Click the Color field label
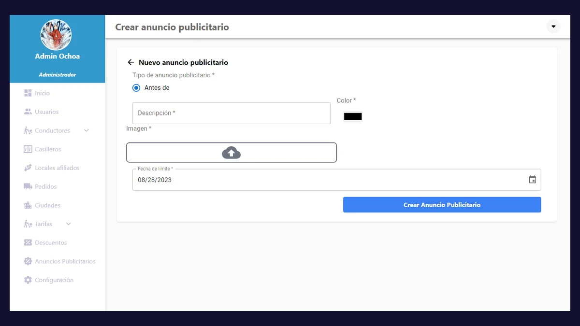580x326 pixels. coord(346,100)
